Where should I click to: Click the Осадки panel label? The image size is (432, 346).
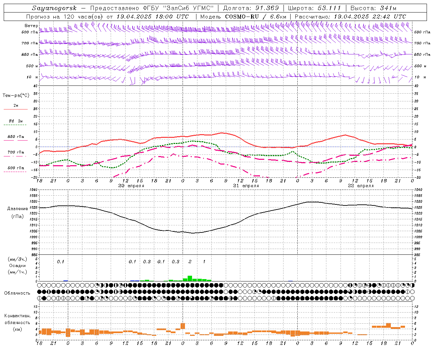tap(18, 266)
